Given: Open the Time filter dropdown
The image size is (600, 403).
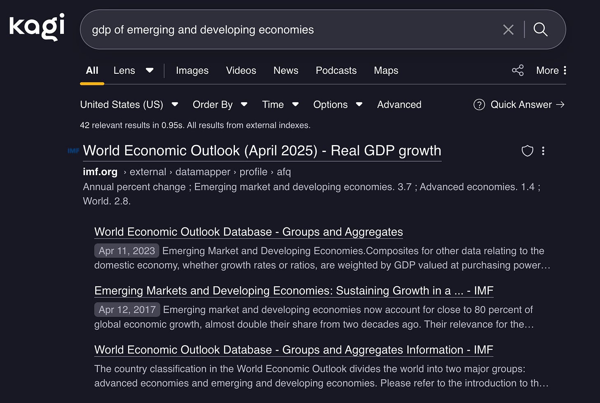Looking at the screenshot, I should tap(280, 105).
